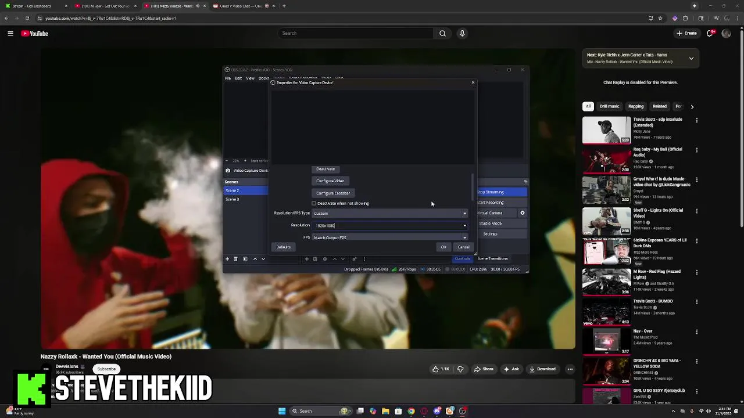744x418 pixels.
Task: Click the Windows Start button
Action: tap(282, 411)
